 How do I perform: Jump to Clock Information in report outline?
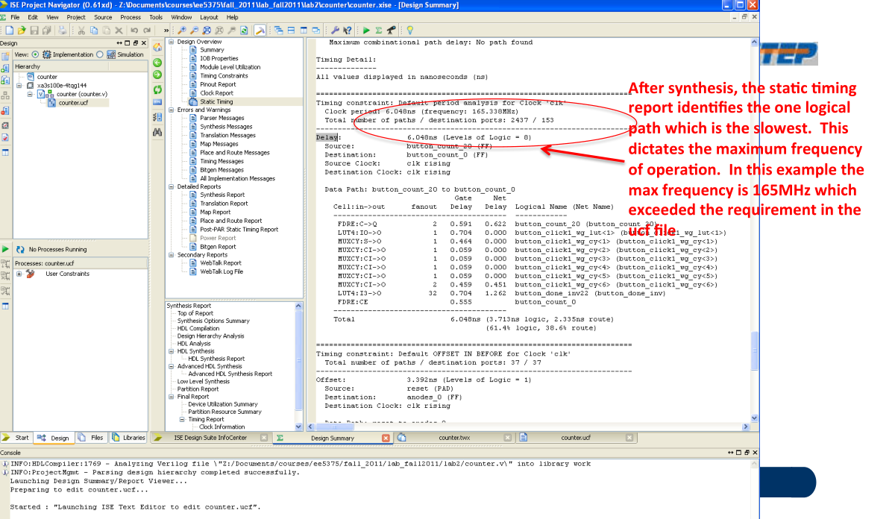point(222,427)
